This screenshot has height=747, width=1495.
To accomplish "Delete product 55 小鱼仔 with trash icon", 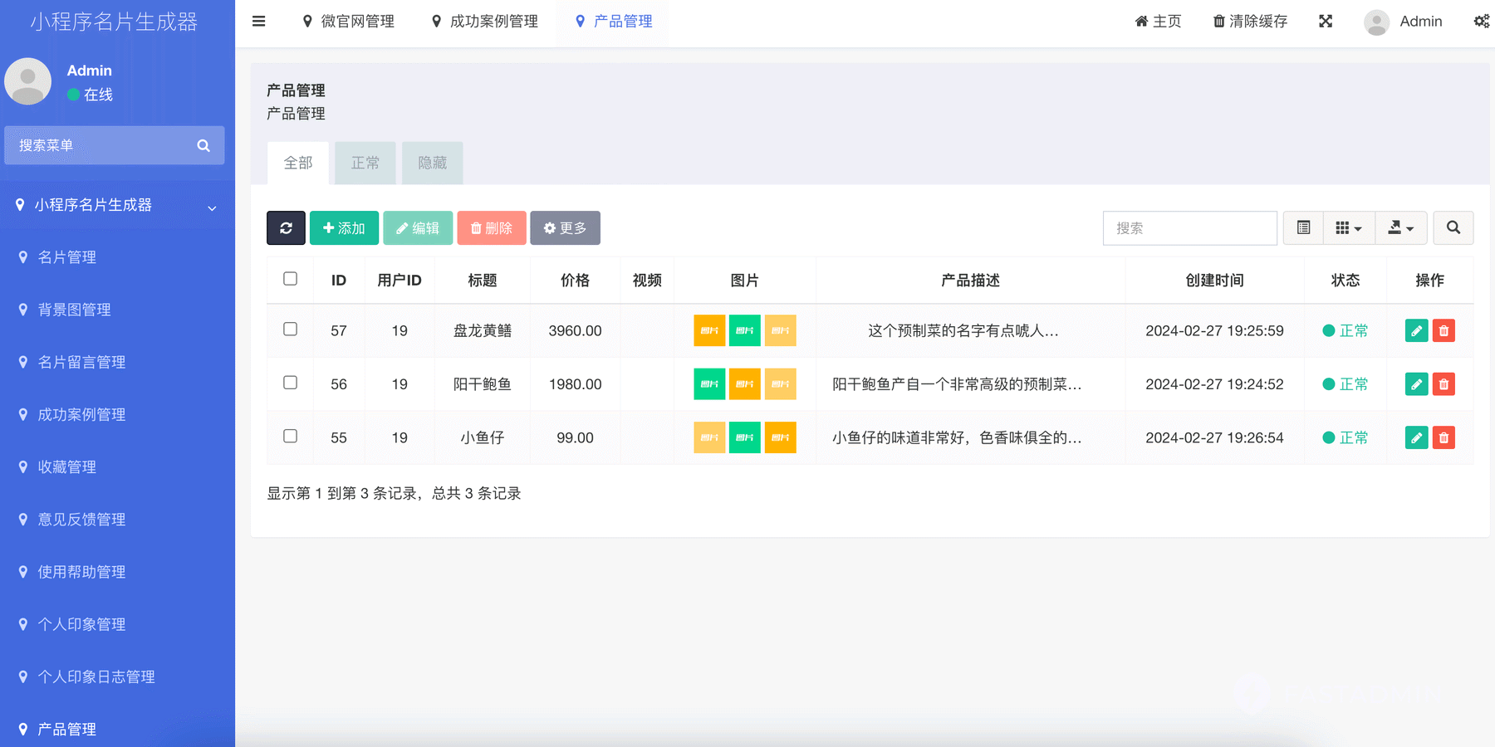I will point(1444,437).
